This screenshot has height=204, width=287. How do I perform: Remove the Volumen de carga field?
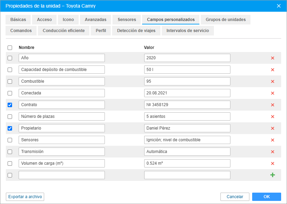click(x=273, y=163)
